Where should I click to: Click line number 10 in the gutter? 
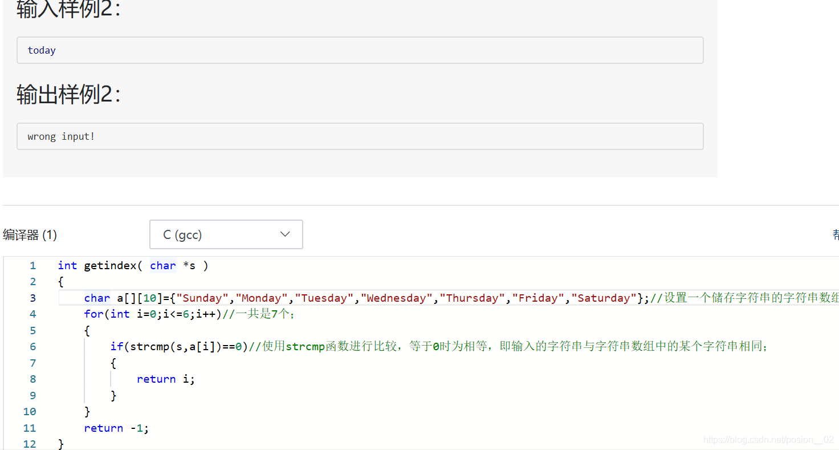30,411
